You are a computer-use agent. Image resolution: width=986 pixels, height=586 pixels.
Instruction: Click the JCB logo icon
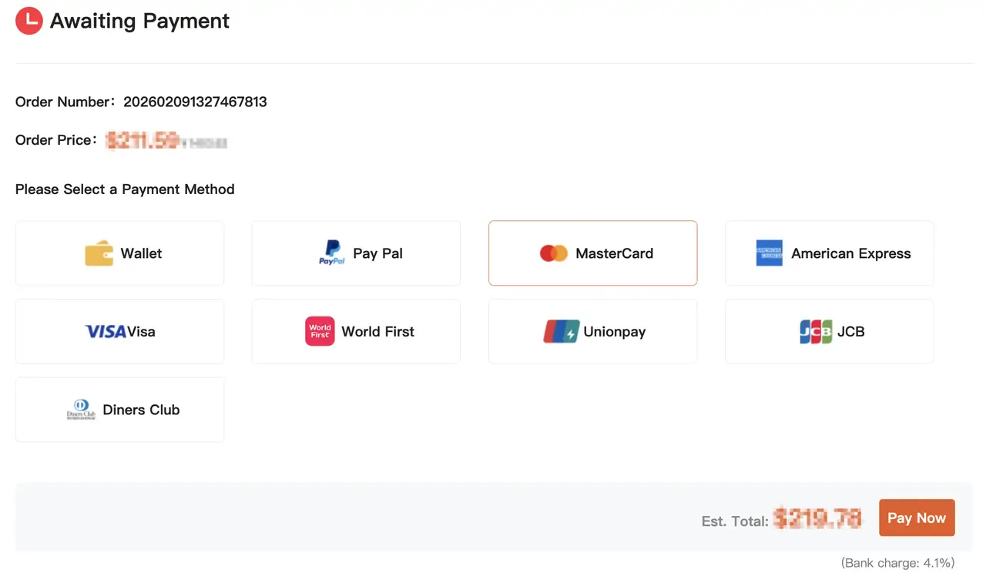pos(815,332)
